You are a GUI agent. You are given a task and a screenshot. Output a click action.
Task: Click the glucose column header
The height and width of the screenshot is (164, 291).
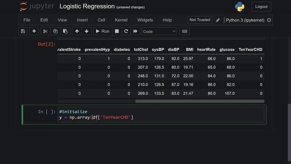click(x=227, y=50)
